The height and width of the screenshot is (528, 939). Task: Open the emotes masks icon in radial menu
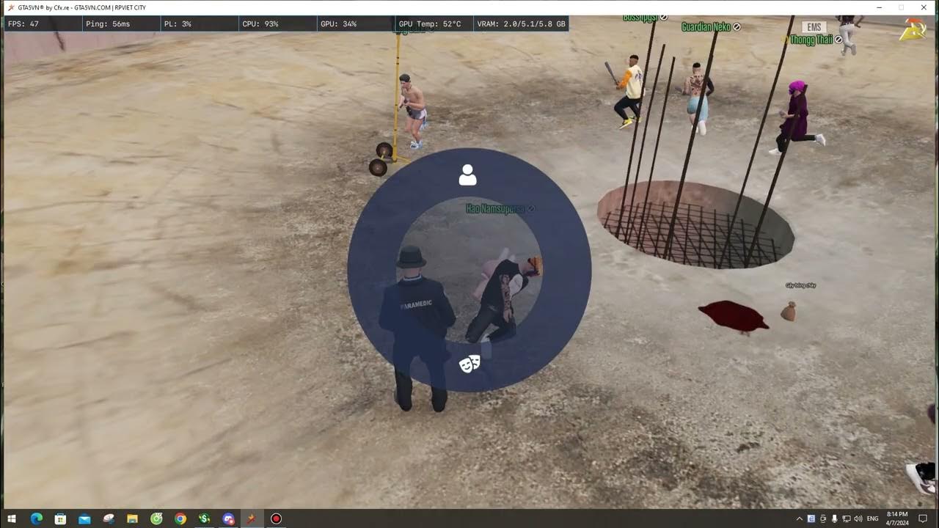click(x=469, y=363)
